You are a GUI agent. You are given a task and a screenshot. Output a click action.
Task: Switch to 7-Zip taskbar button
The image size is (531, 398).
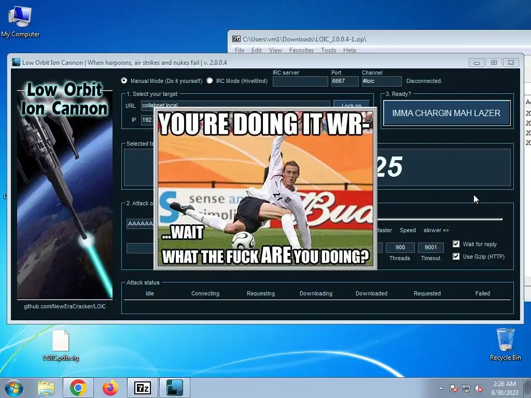tap(143, 388)
